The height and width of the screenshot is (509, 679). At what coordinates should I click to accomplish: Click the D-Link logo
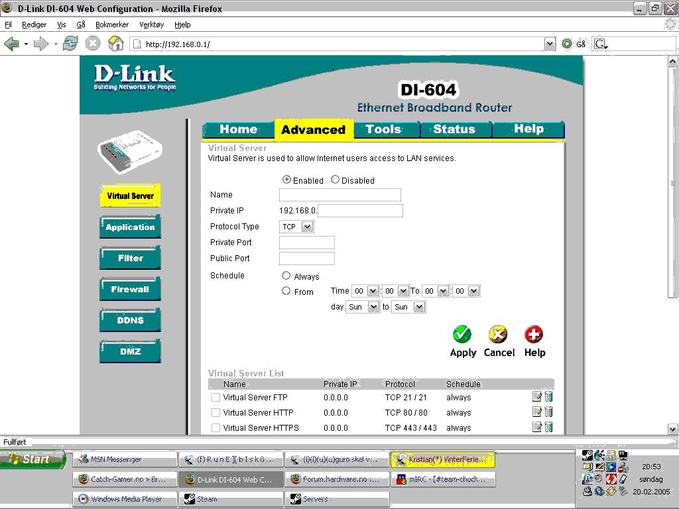(x=135, y=77)
